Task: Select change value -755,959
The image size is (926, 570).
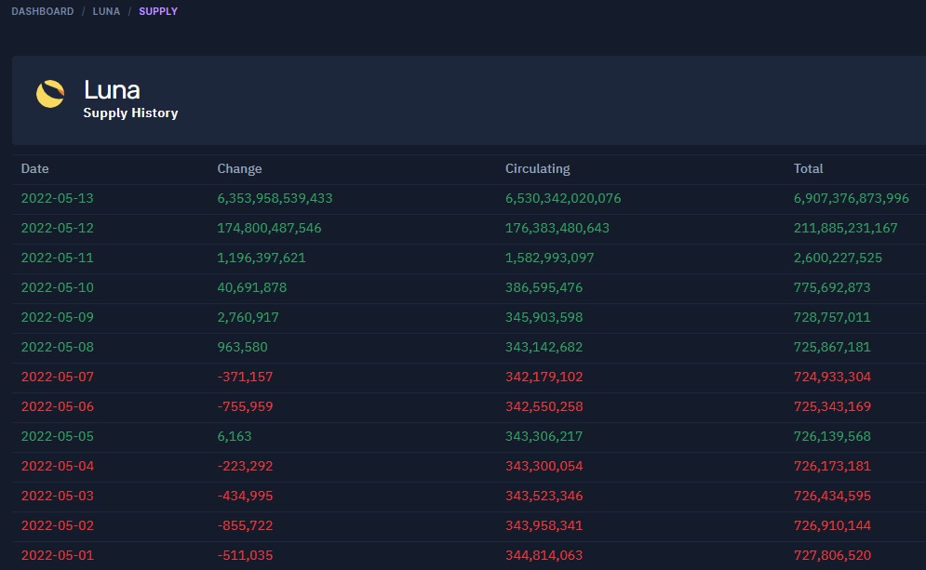Action: coord(245,406)
